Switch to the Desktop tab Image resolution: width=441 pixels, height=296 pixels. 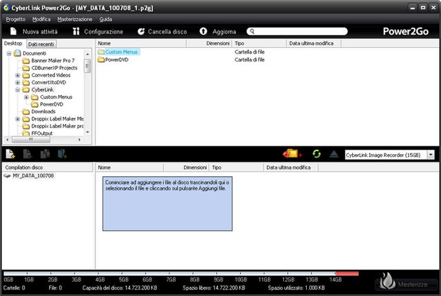(x=13, y=43)
